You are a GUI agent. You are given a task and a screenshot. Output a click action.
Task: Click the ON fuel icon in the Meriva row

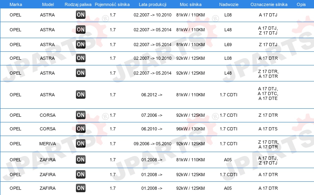81,143
